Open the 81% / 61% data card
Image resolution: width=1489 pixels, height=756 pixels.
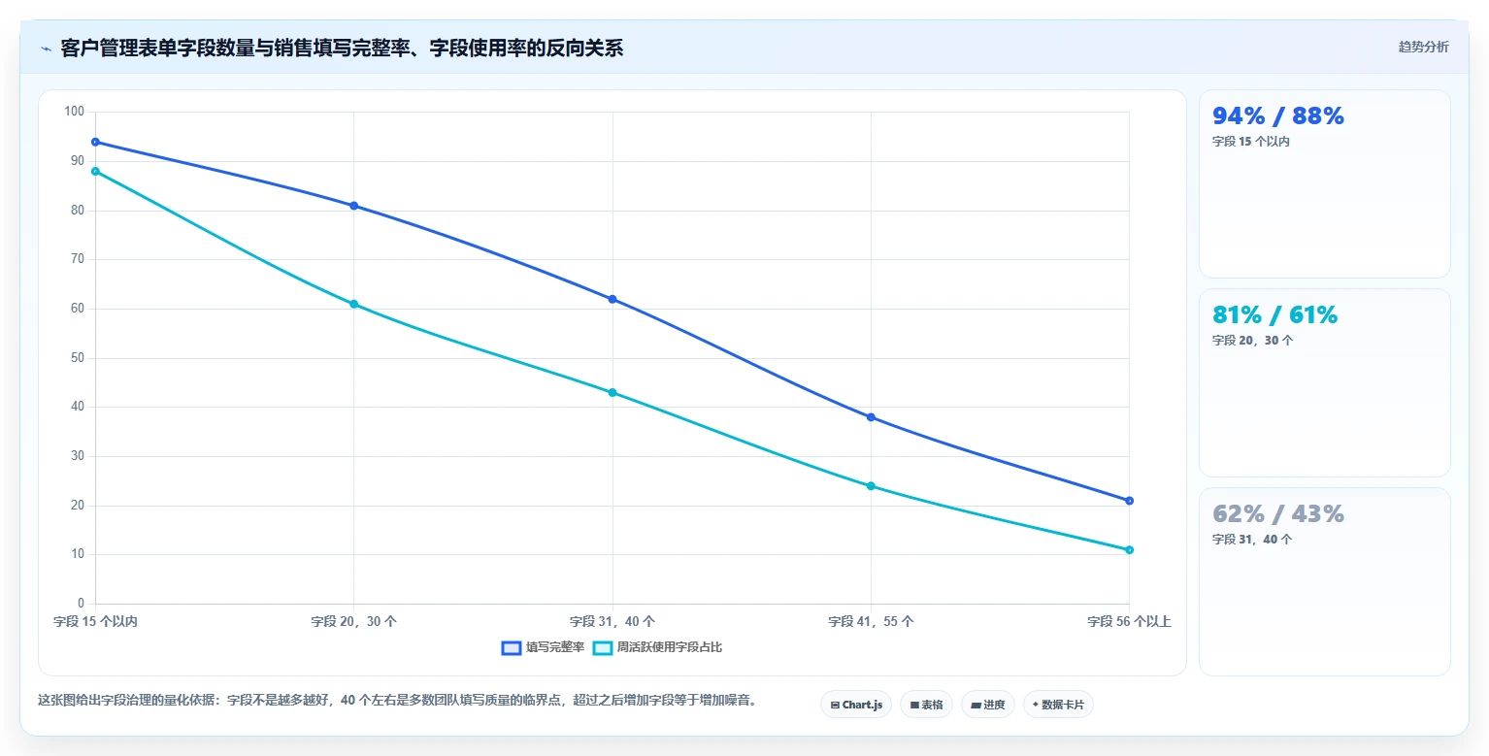click(1325, 382)
